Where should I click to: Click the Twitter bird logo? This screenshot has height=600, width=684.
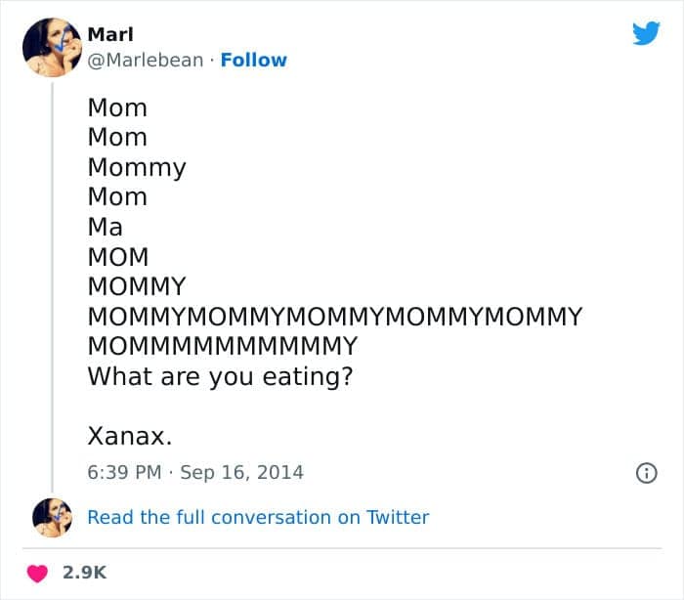click(x=646, y=34)
